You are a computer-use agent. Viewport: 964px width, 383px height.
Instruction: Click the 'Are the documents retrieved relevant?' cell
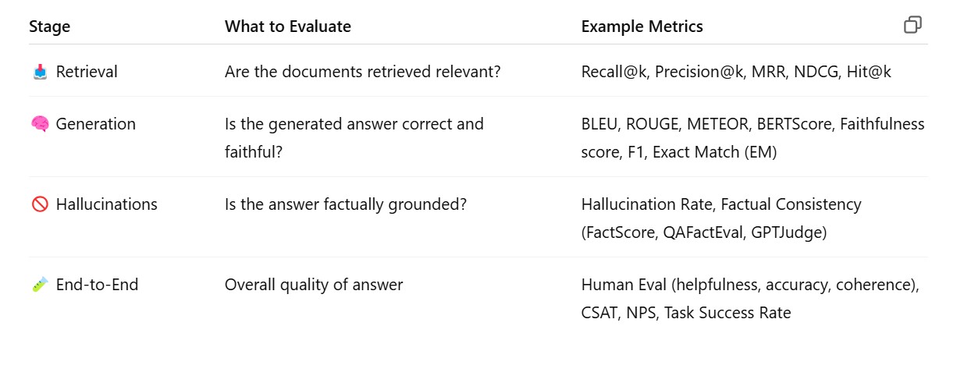click(363, 72)
